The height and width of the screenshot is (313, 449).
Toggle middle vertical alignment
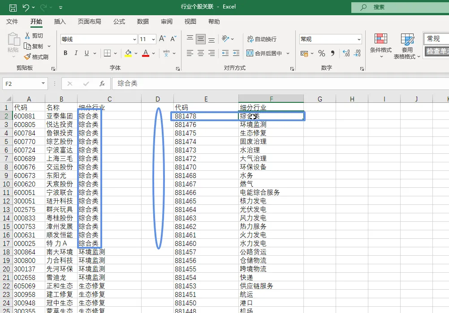(201, 39)
